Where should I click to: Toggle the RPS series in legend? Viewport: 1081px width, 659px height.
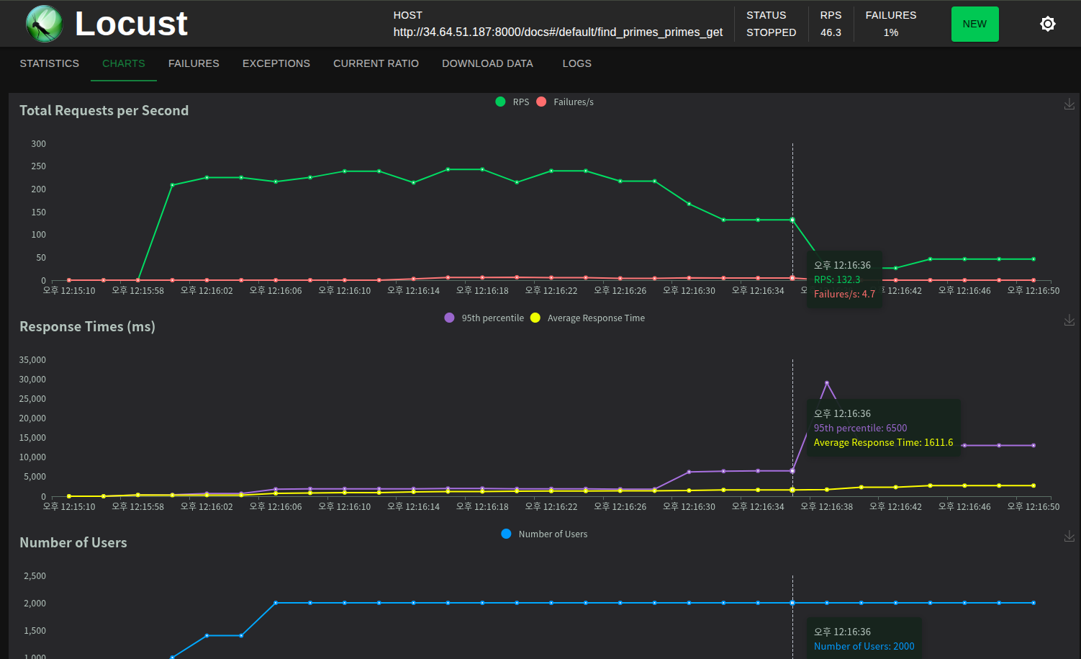(x=512, y=102)
